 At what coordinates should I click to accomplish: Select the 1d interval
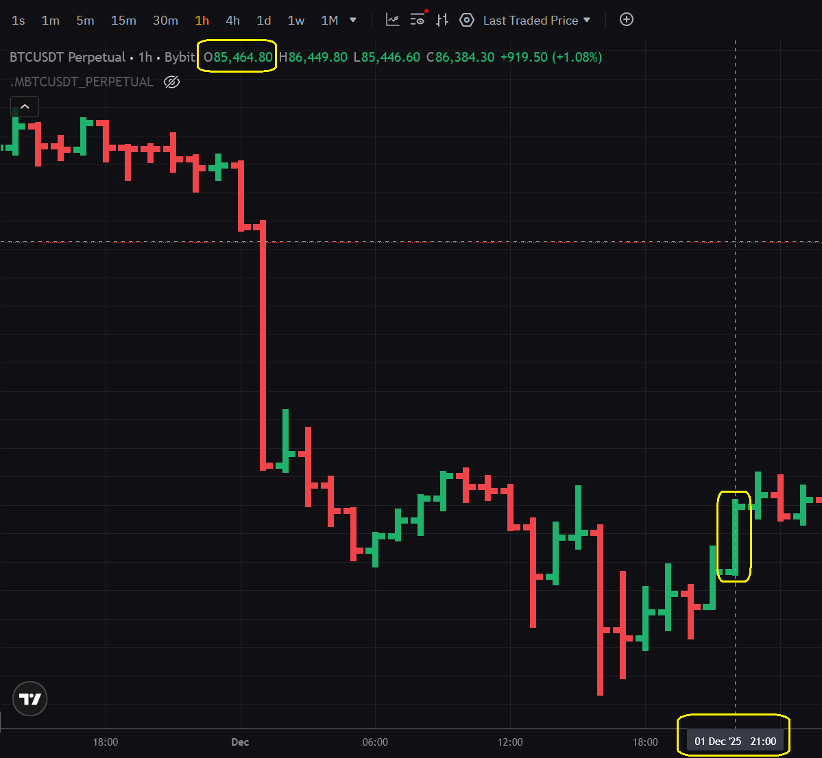[x=263, y=21]
